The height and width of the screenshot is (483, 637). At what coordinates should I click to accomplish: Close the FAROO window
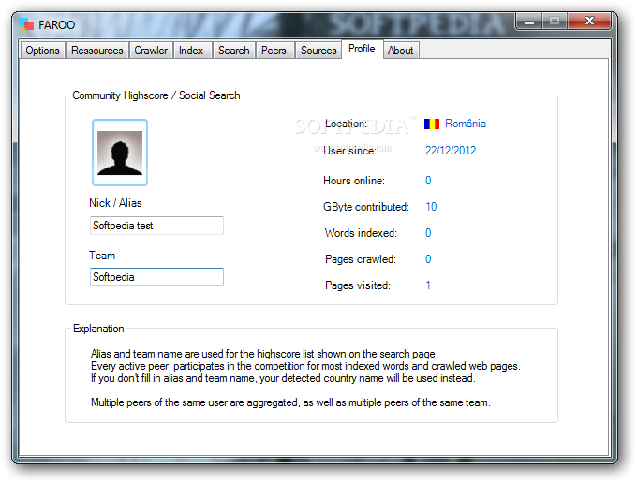pos(589,22)
